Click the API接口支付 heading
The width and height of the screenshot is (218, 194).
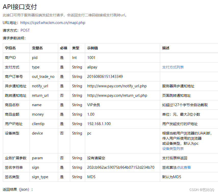coord(20,7)
